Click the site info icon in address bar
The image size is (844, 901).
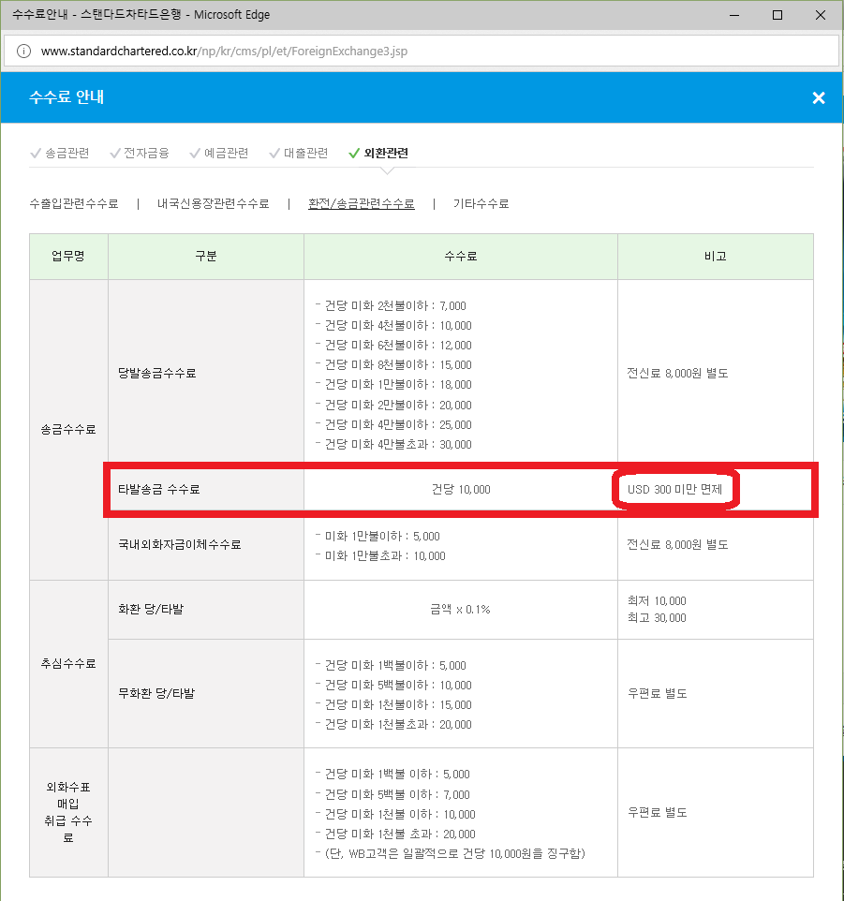click(x=23, y=52)
